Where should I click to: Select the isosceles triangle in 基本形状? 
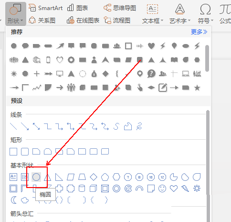(x=47, y=177)
